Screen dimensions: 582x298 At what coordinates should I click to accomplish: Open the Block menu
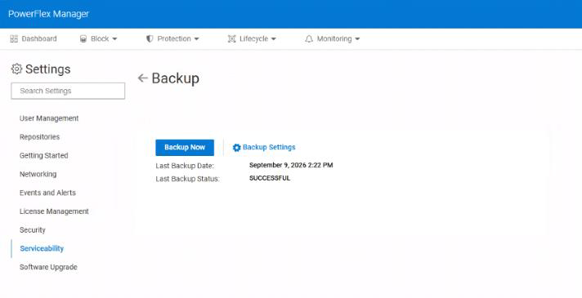[x=99, y=39]
